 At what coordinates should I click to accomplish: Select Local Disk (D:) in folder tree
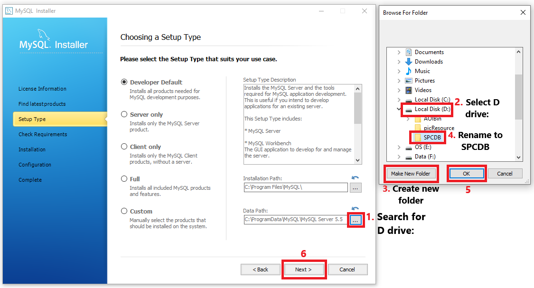(432, 109)
